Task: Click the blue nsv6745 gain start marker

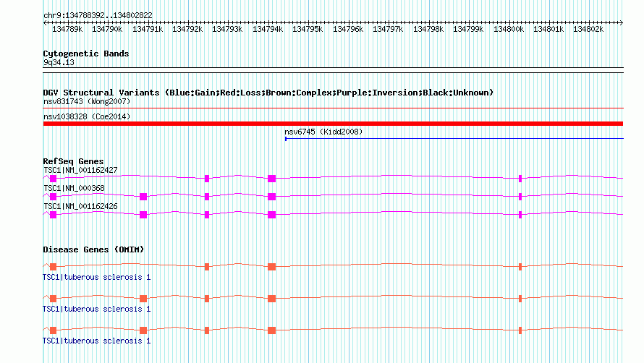Action: pos(286,139)
